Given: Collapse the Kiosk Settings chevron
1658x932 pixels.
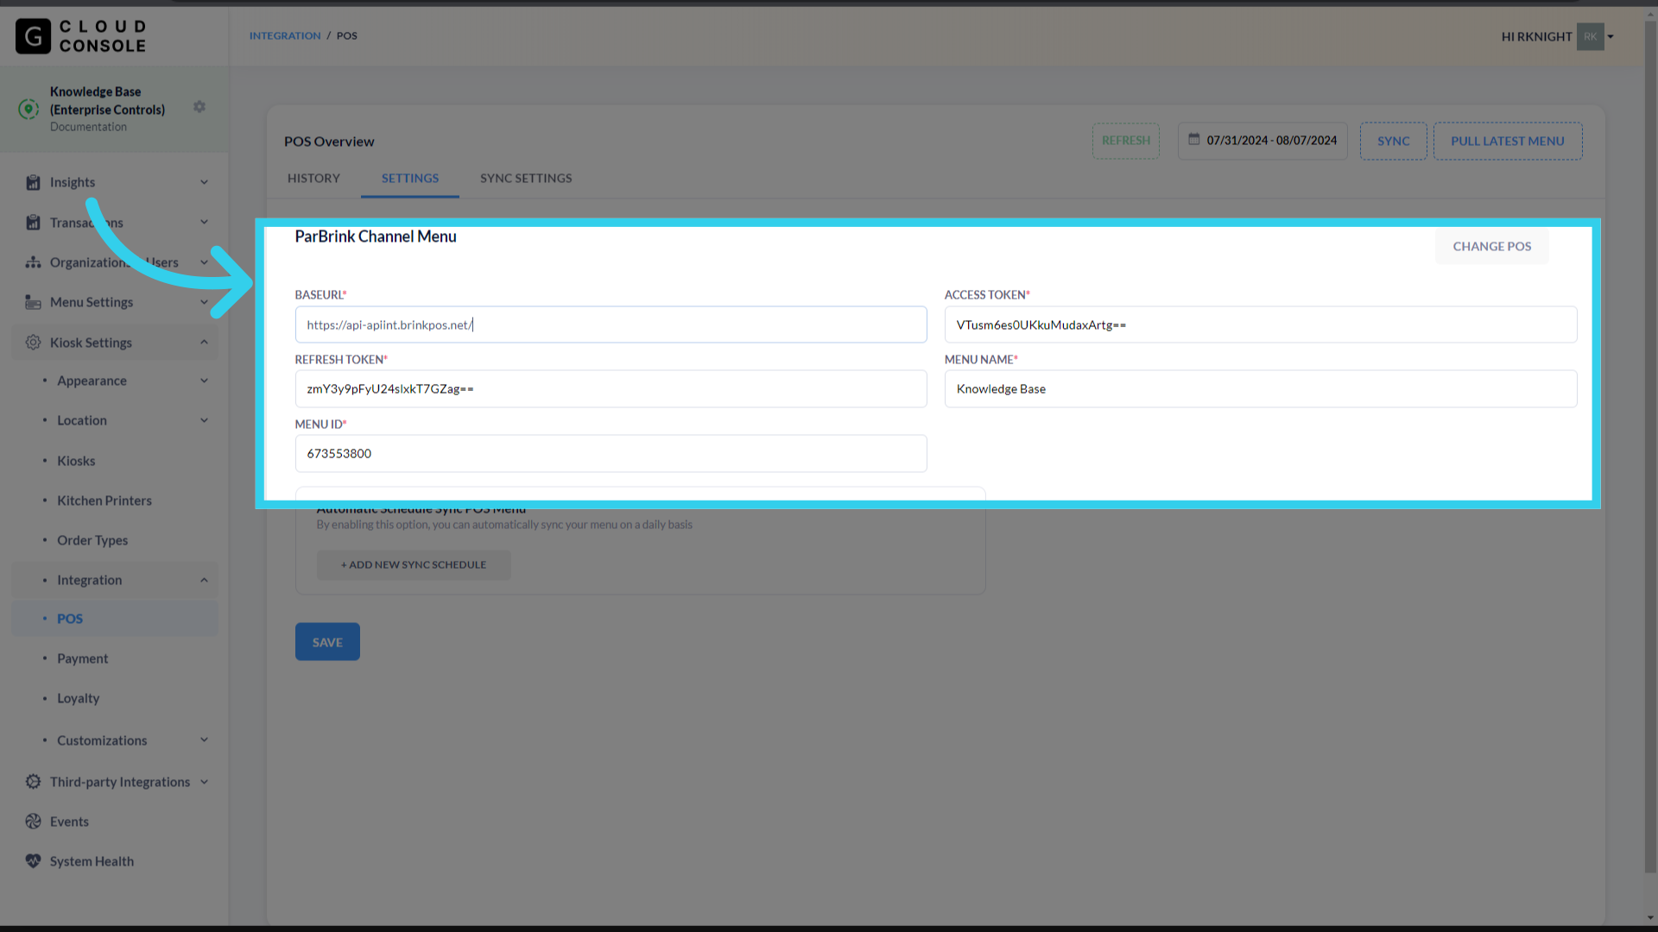Looking at the screenshot, I should tap(205, 343).
